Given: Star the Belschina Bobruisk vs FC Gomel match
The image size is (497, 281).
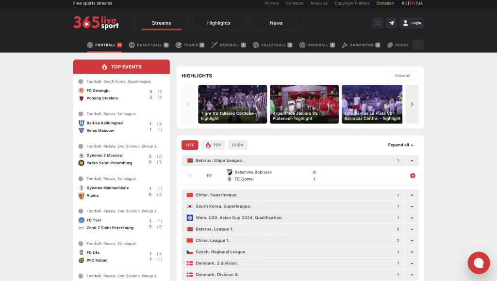Looking at the screenshot, I should 190,175.
